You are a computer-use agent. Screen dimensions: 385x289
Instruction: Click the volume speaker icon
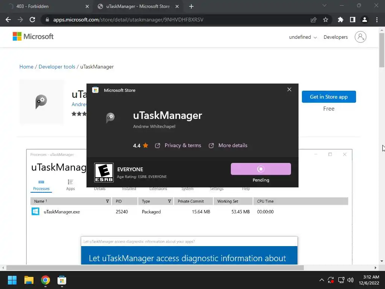(350, 280)
